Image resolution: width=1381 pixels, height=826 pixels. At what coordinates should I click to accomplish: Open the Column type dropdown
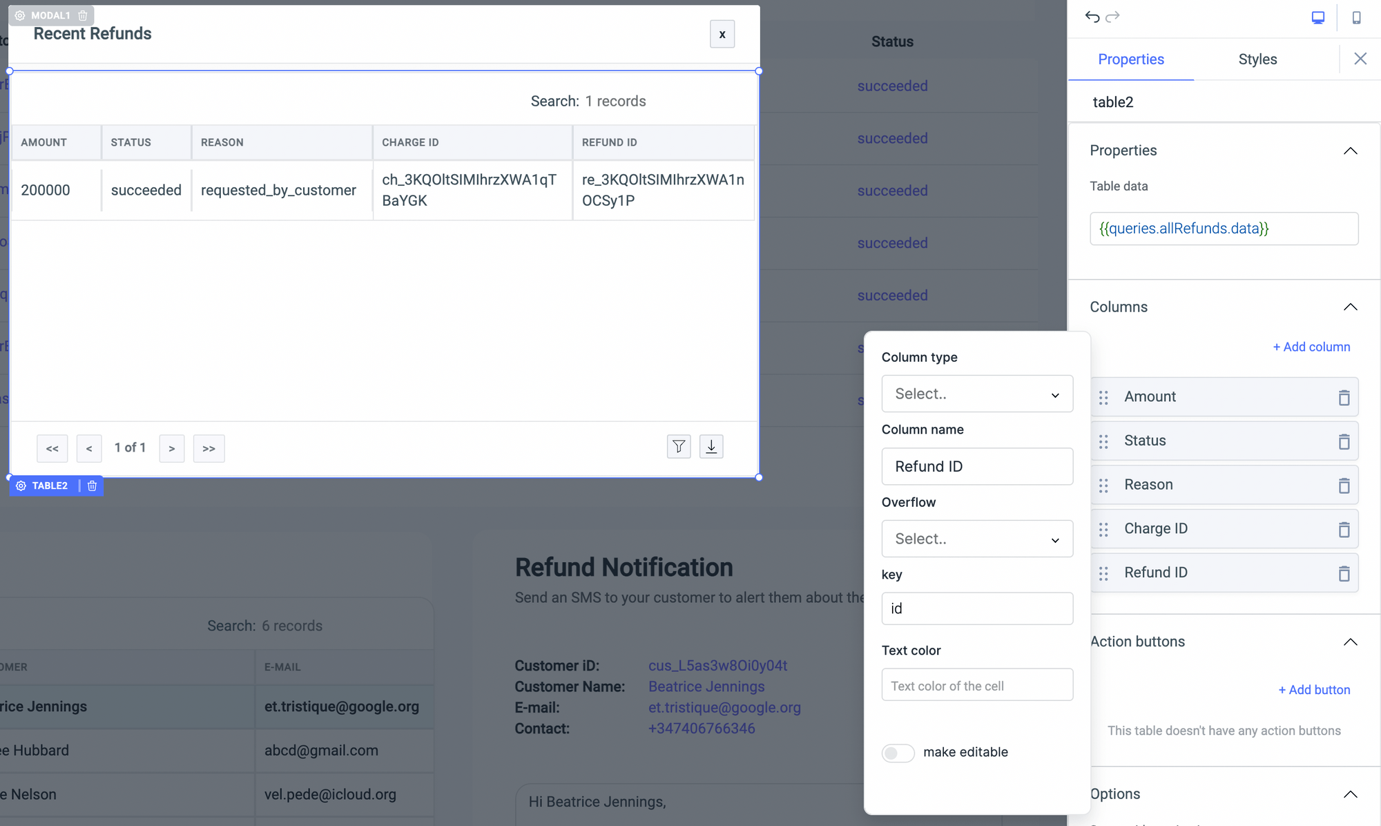976,394
